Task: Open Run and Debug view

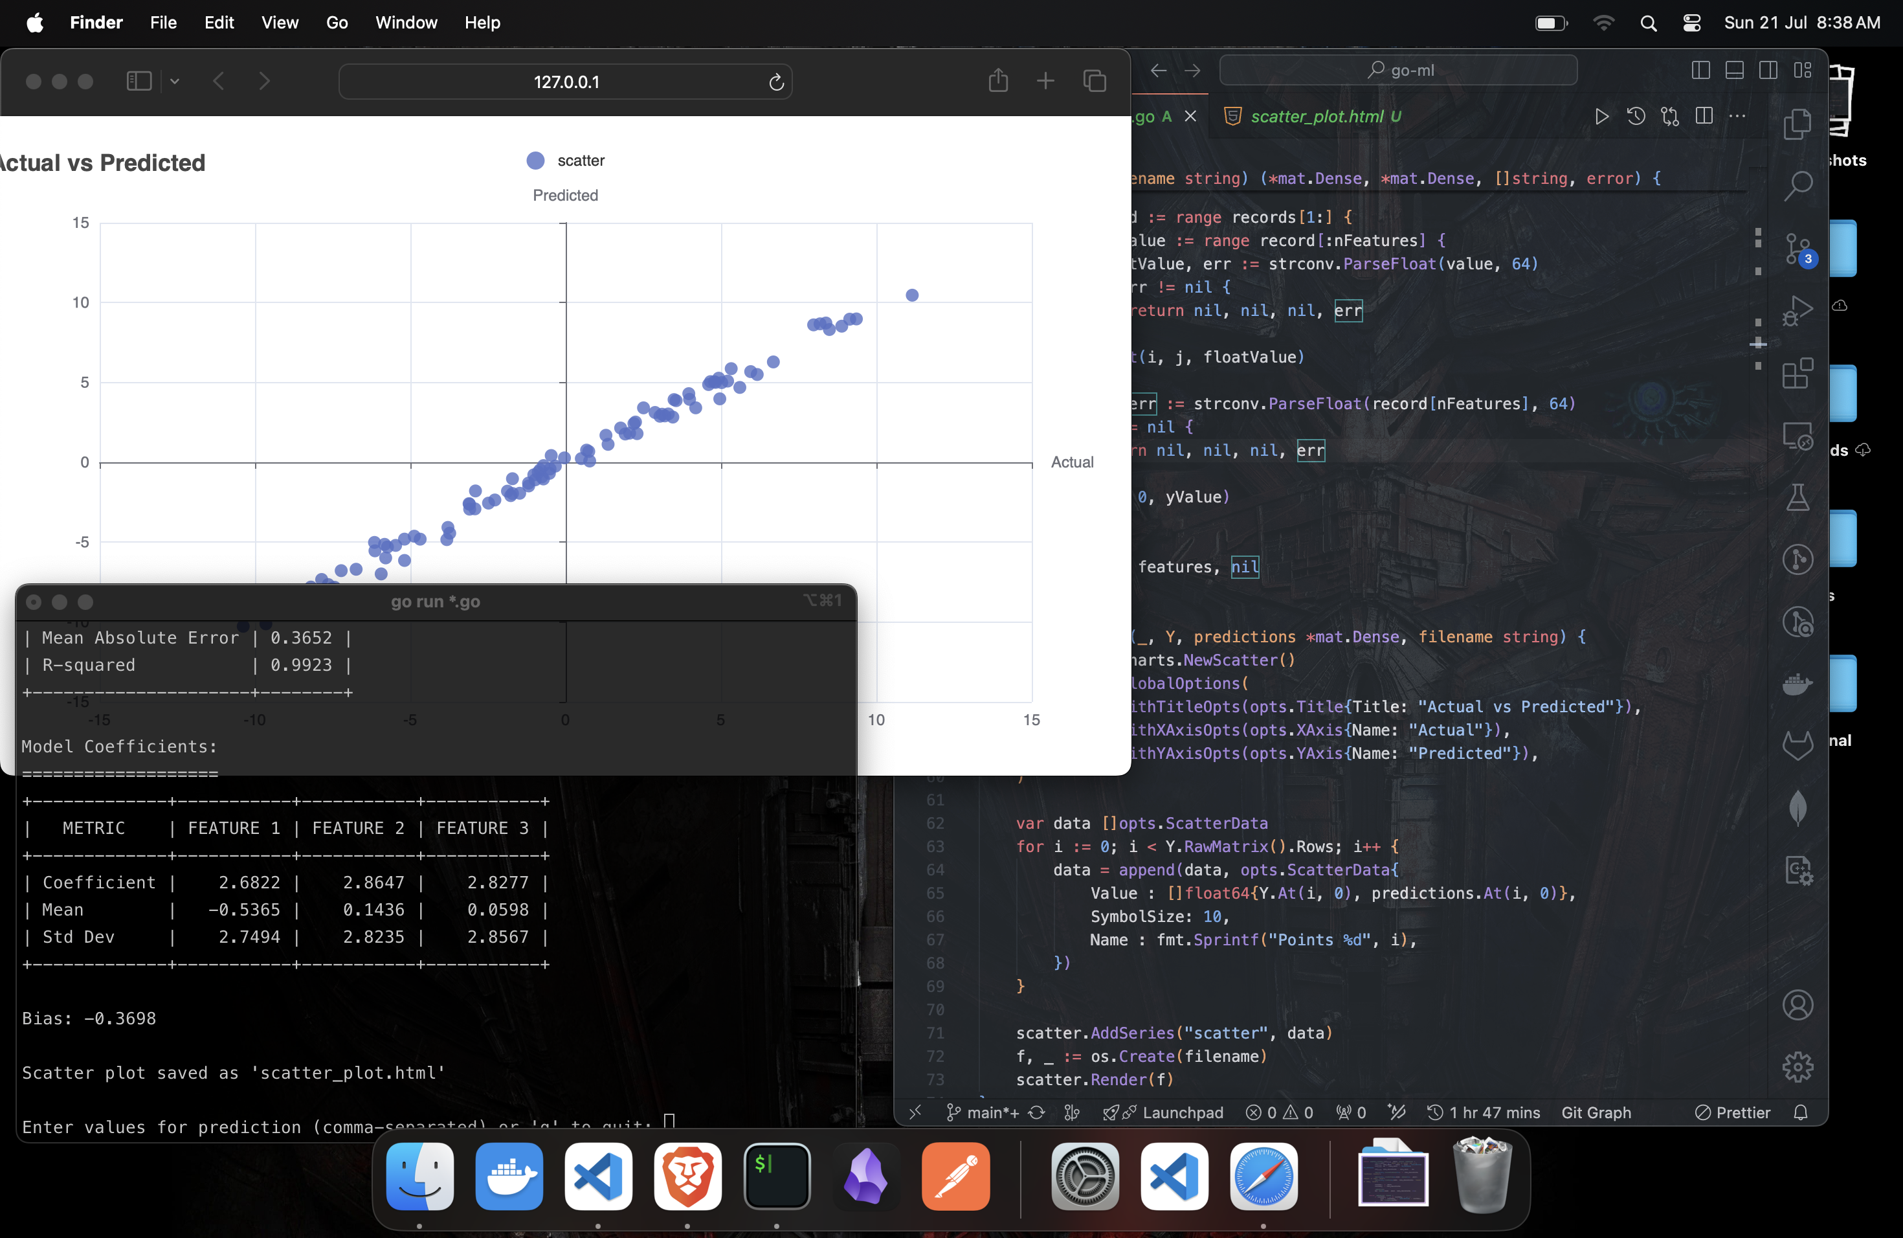Action: (1797, 310)
